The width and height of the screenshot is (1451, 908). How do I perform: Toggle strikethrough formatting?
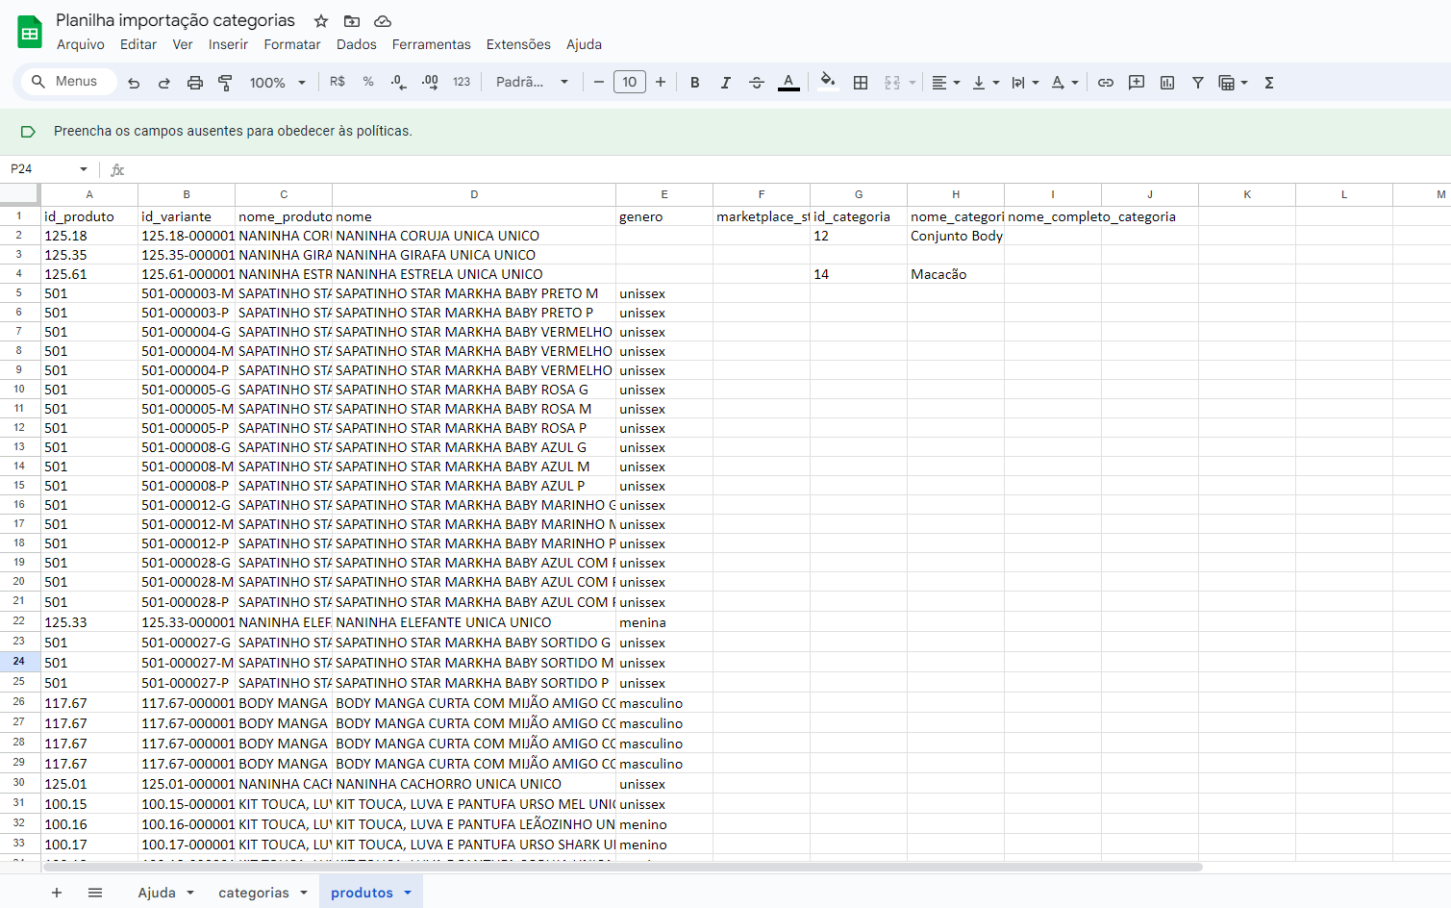pos(757,83)
